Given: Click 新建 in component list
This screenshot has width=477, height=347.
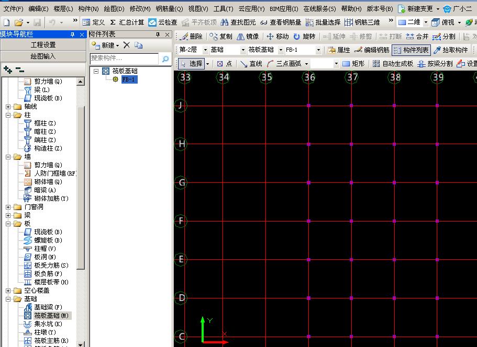Looking at the screenshot, I should tap(106, 45).
